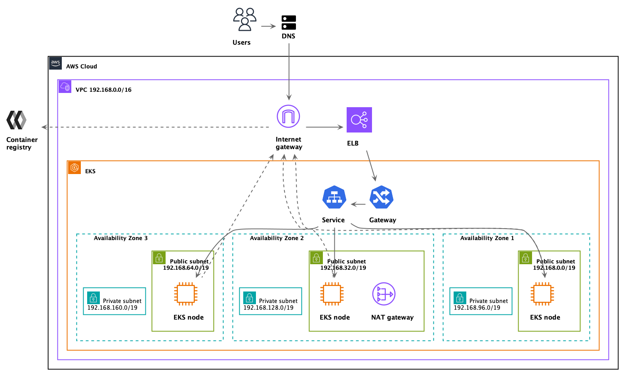The image size is (620, 371).
Task: Select EKS node chip in Availability Zone 2
Action: [332, 294]
